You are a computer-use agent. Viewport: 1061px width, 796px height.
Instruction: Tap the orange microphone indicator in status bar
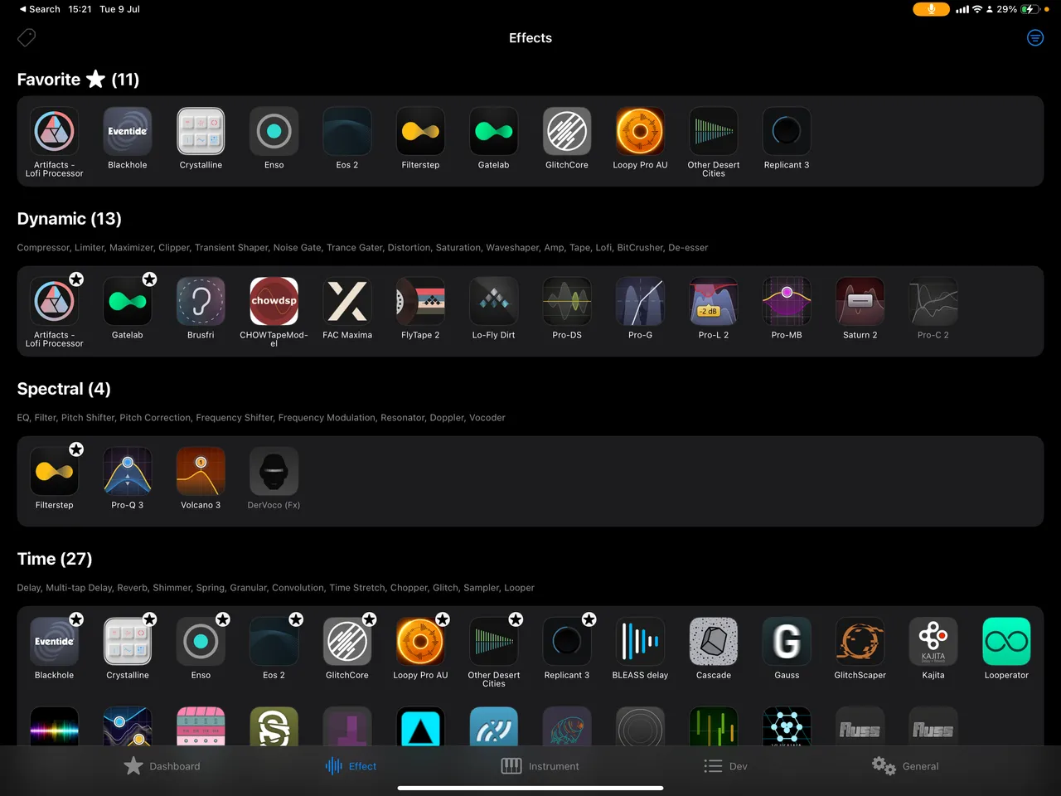931,9
